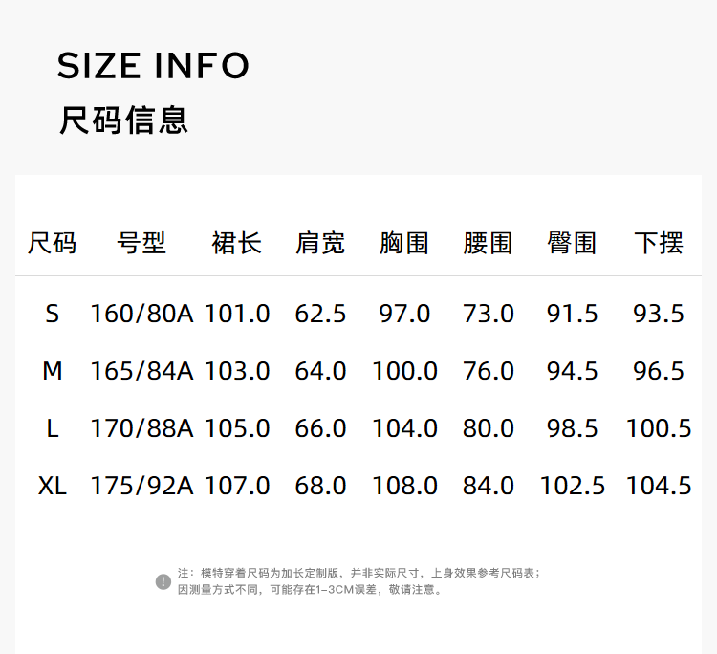Click the 肩宽 column header

(320, 243)
